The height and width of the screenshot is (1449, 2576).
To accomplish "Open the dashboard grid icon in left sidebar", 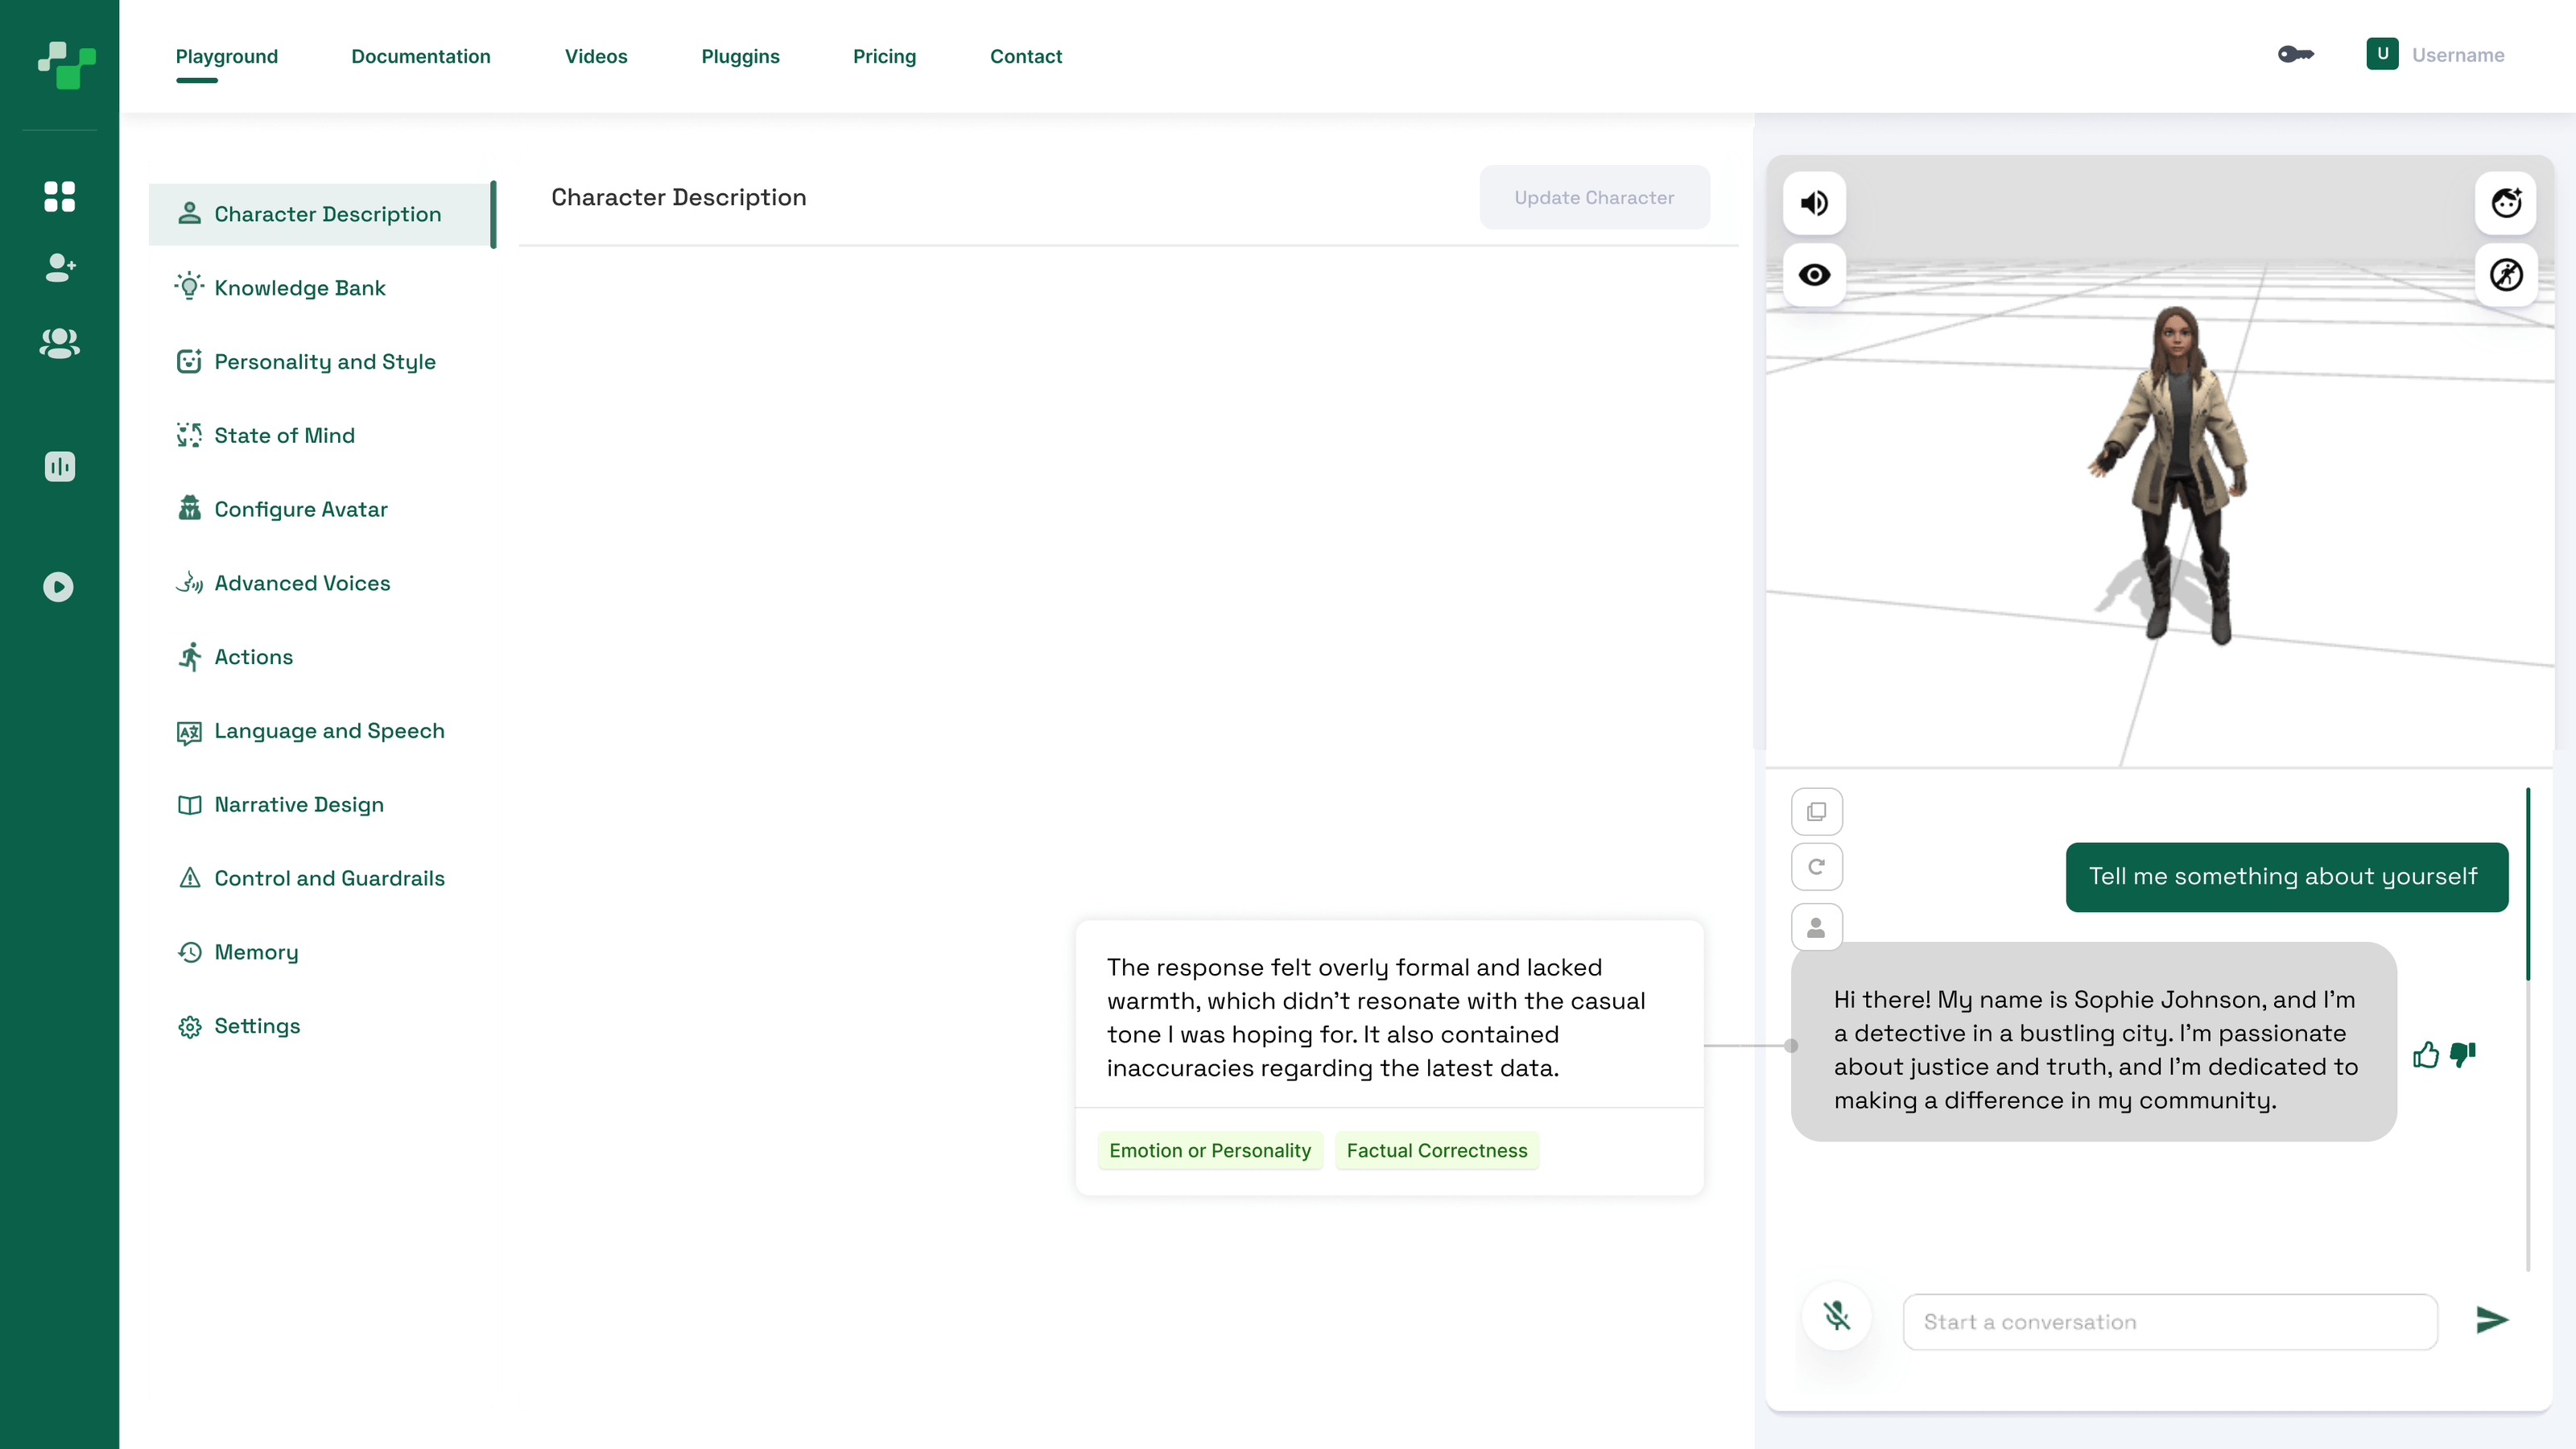I will click(59, 196).
